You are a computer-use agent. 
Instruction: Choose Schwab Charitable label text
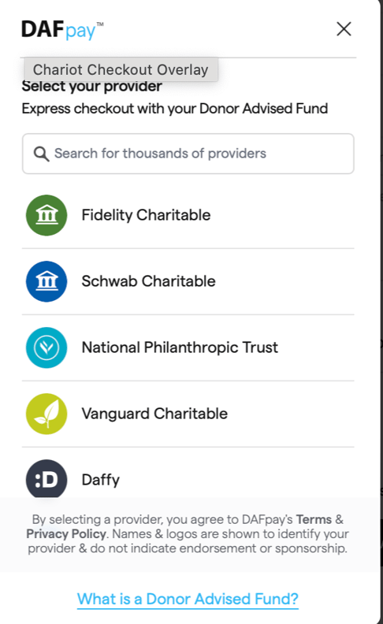(148, 281)
